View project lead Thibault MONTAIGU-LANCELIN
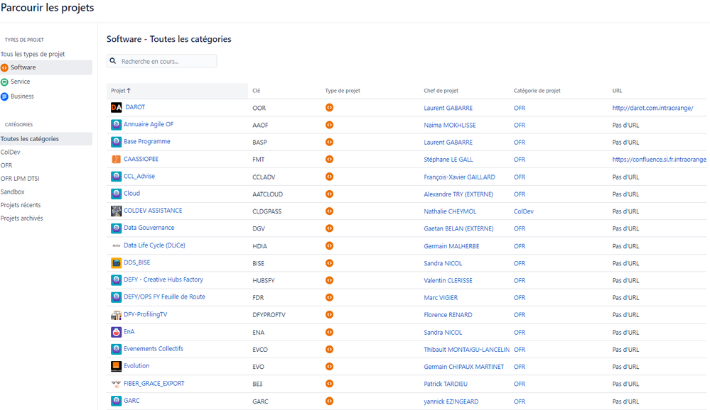 click(466, 350)
